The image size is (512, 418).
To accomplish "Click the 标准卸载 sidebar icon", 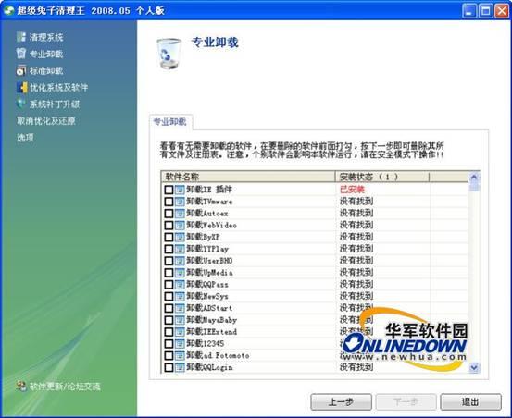I will 21,70.
